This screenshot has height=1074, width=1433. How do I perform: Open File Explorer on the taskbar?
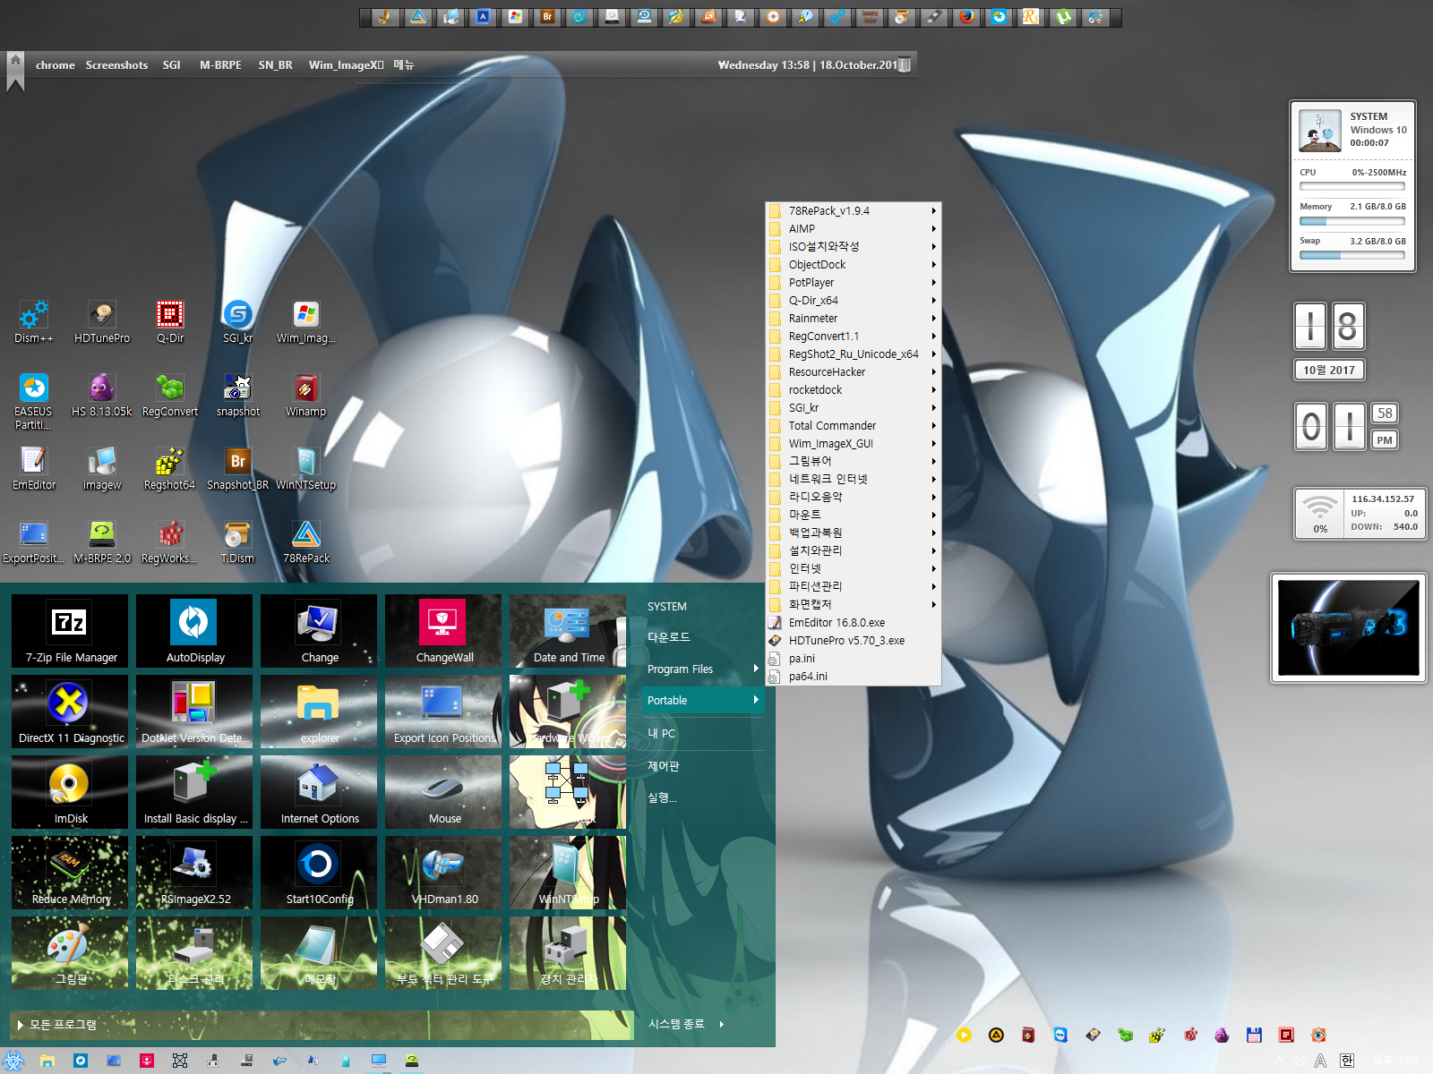47,1061
